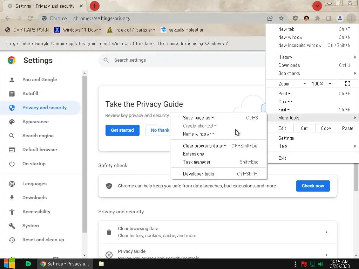The width and height of the screenshot is (359, 269).
Task: Choose Clear browsing data… in submenu
Action: pos(219,146)
